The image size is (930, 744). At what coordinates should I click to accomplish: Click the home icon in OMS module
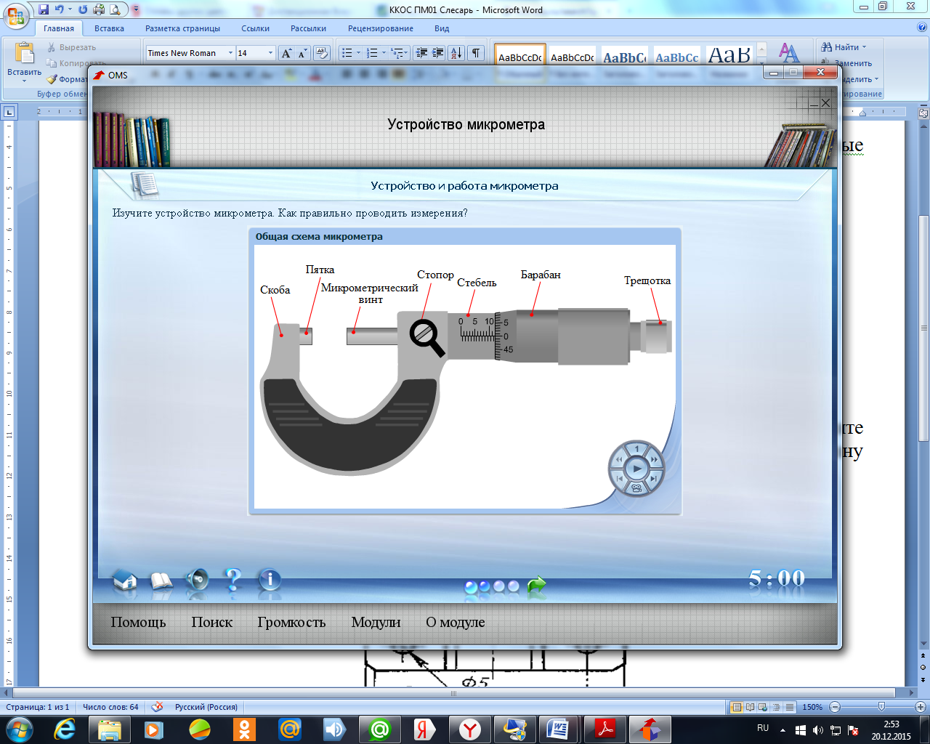coord(125,581)
